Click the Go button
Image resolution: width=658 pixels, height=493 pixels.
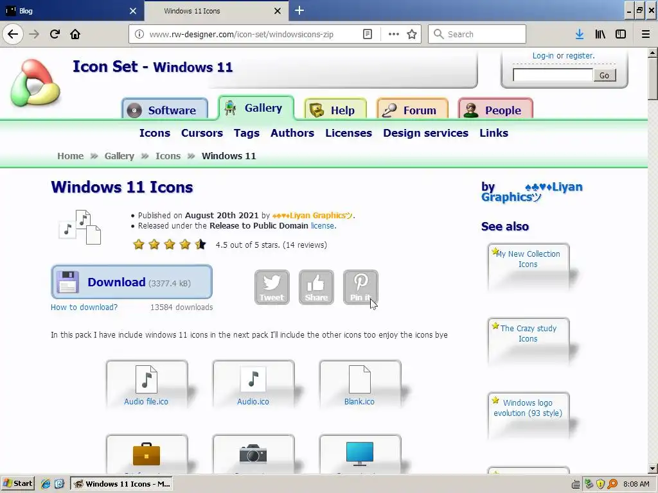604,76
